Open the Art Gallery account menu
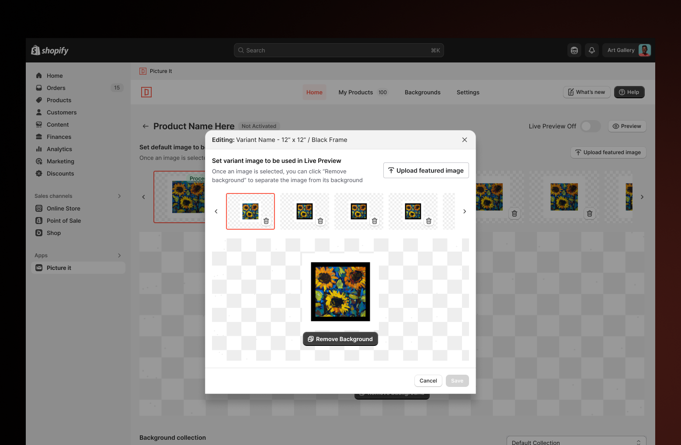This screenshot has height=445, width=681. point(627,50)
